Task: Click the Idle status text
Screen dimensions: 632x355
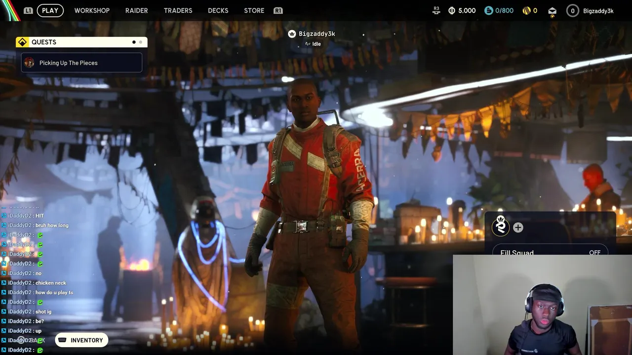Action: [316, 44]
